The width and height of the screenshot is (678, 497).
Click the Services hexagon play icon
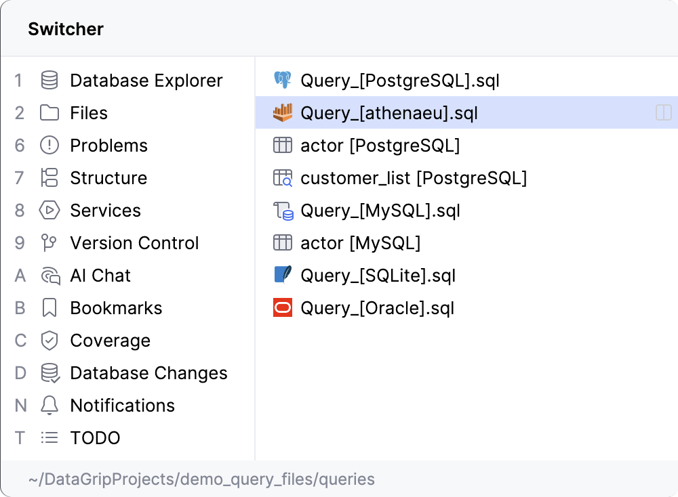[x=49, y=211]
